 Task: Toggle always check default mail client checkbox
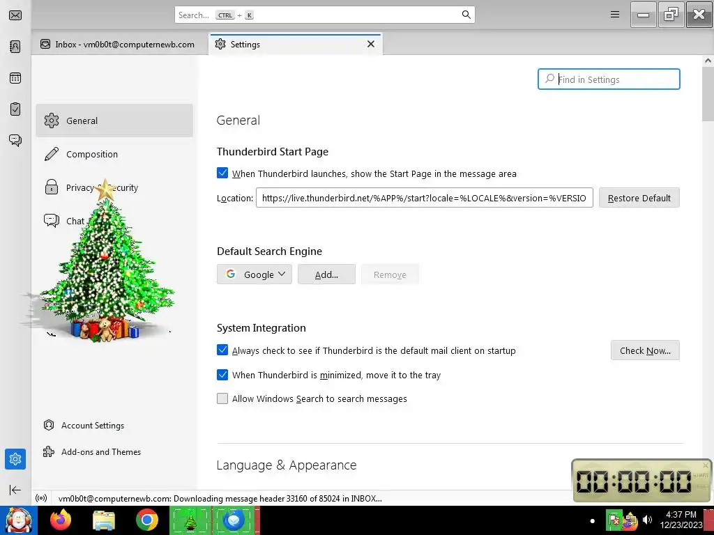pos(222,350)
